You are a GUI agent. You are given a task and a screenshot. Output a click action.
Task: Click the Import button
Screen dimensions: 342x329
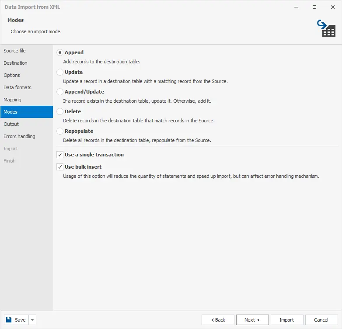[x=286, y=320]
